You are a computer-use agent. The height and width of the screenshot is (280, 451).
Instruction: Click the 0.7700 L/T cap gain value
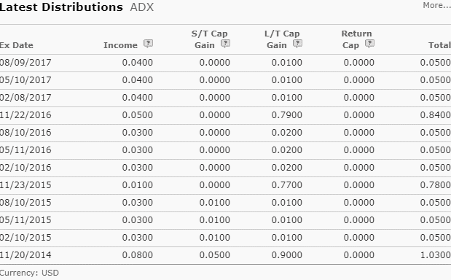(x=287, y=185)
